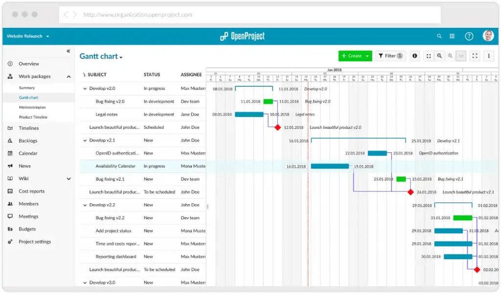Activate fullscreen zen mode icon
Screen dimensions: 501x294
[x=475, y=56]
